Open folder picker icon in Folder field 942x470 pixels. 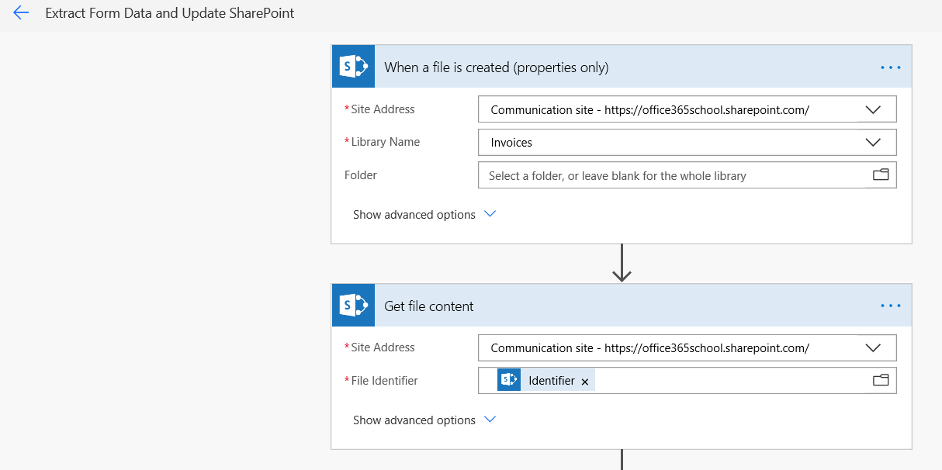point(880,175)
